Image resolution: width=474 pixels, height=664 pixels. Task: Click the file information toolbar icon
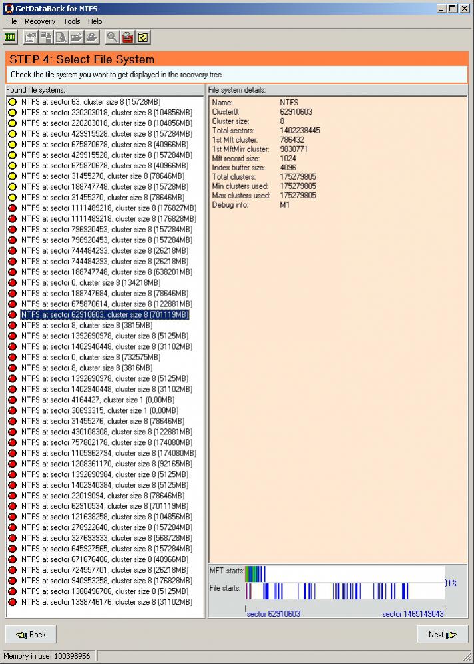[x=30, y=37]
